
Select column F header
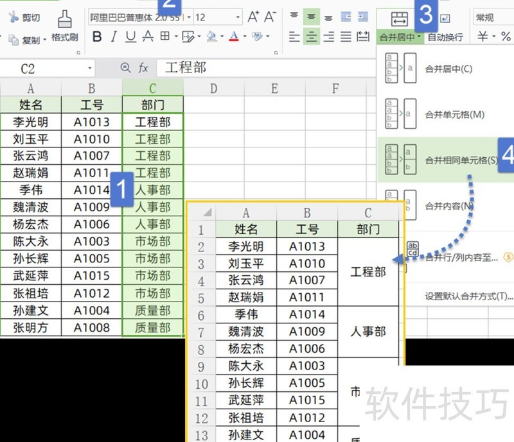335,89
